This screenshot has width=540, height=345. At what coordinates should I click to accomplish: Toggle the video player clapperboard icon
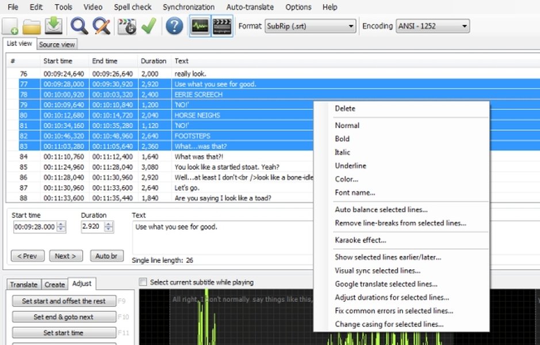pos(222,26)
